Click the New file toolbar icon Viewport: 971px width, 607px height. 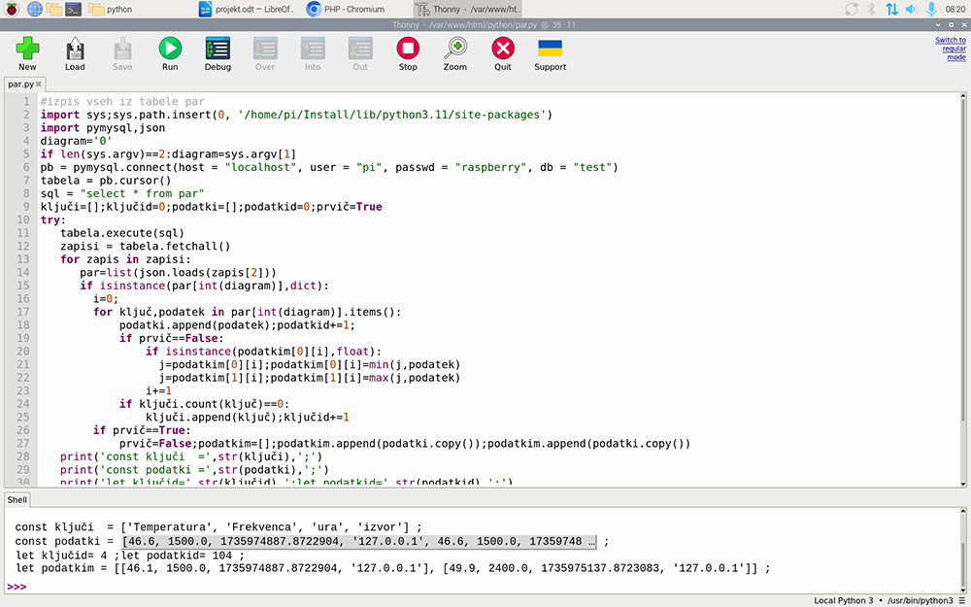[x=27, y=49]
